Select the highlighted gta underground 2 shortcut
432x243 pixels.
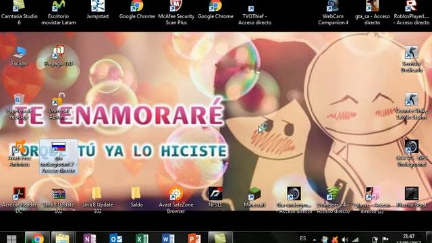coord(59,157)
